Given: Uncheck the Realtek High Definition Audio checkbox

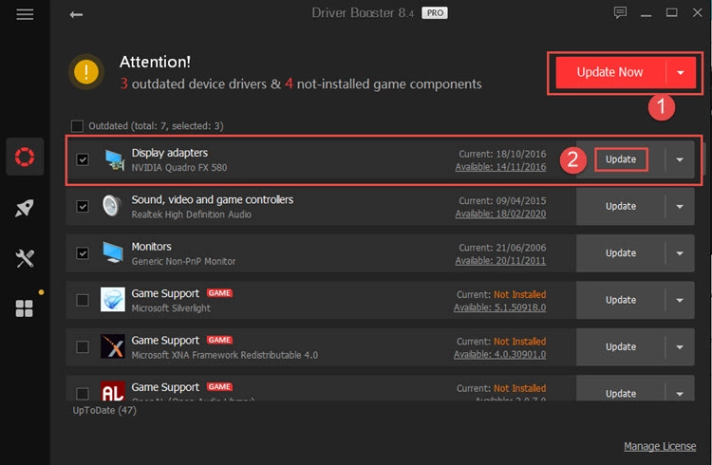Looking at the screenshot, I should [x=83, y=206].
